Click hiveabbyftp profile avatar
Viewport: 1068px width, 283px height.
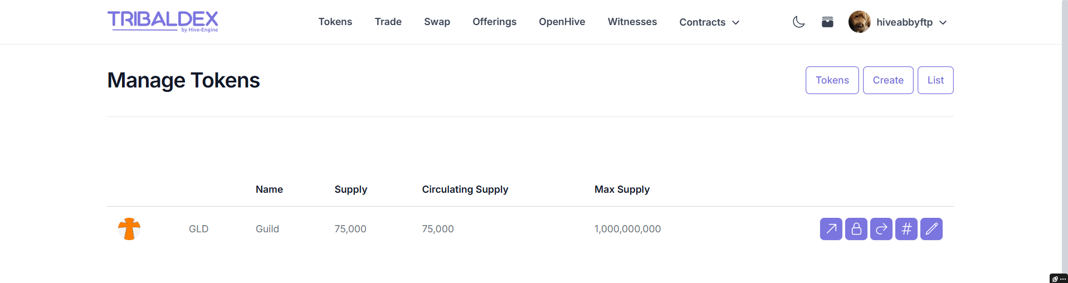pos(859,22)
